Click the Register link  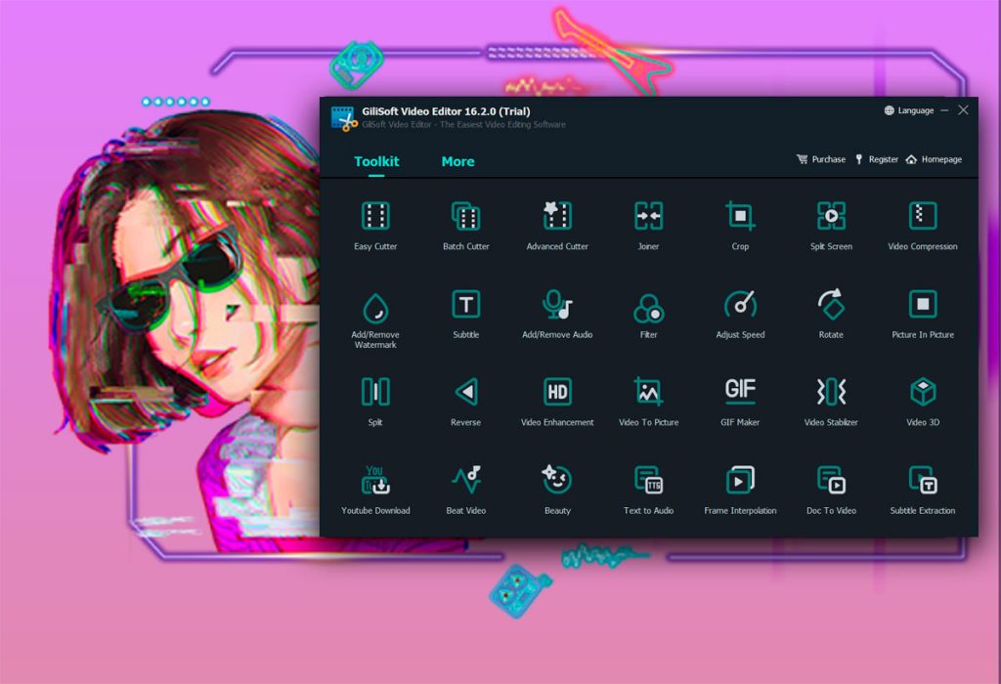pos(877,159)
